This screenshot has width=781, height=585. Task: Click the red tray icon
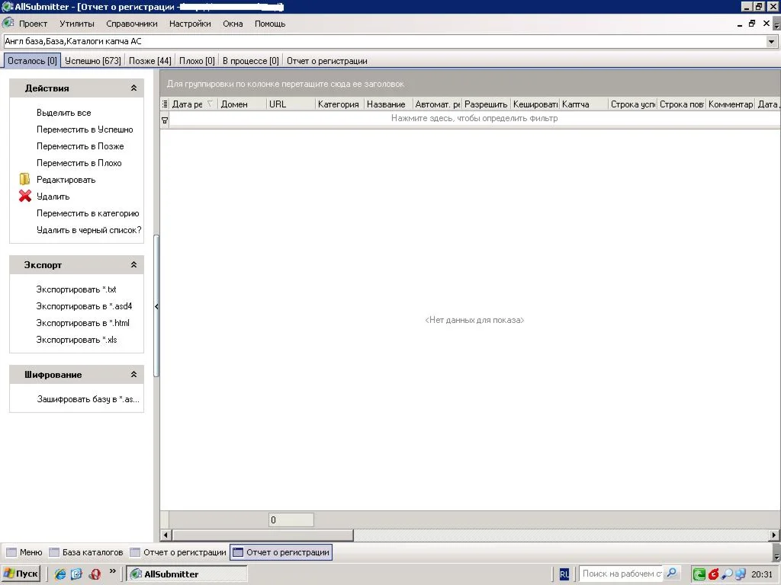713,574
